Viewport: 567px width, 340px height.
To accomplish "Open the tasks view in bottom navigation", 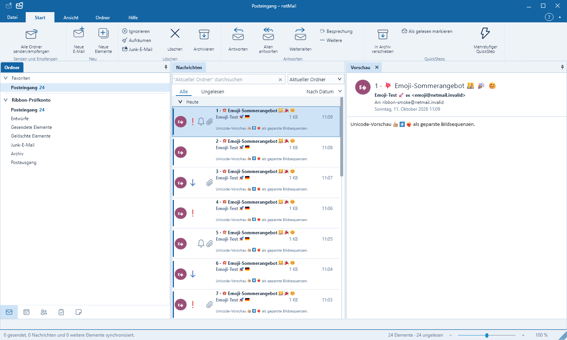I will 61,312.
